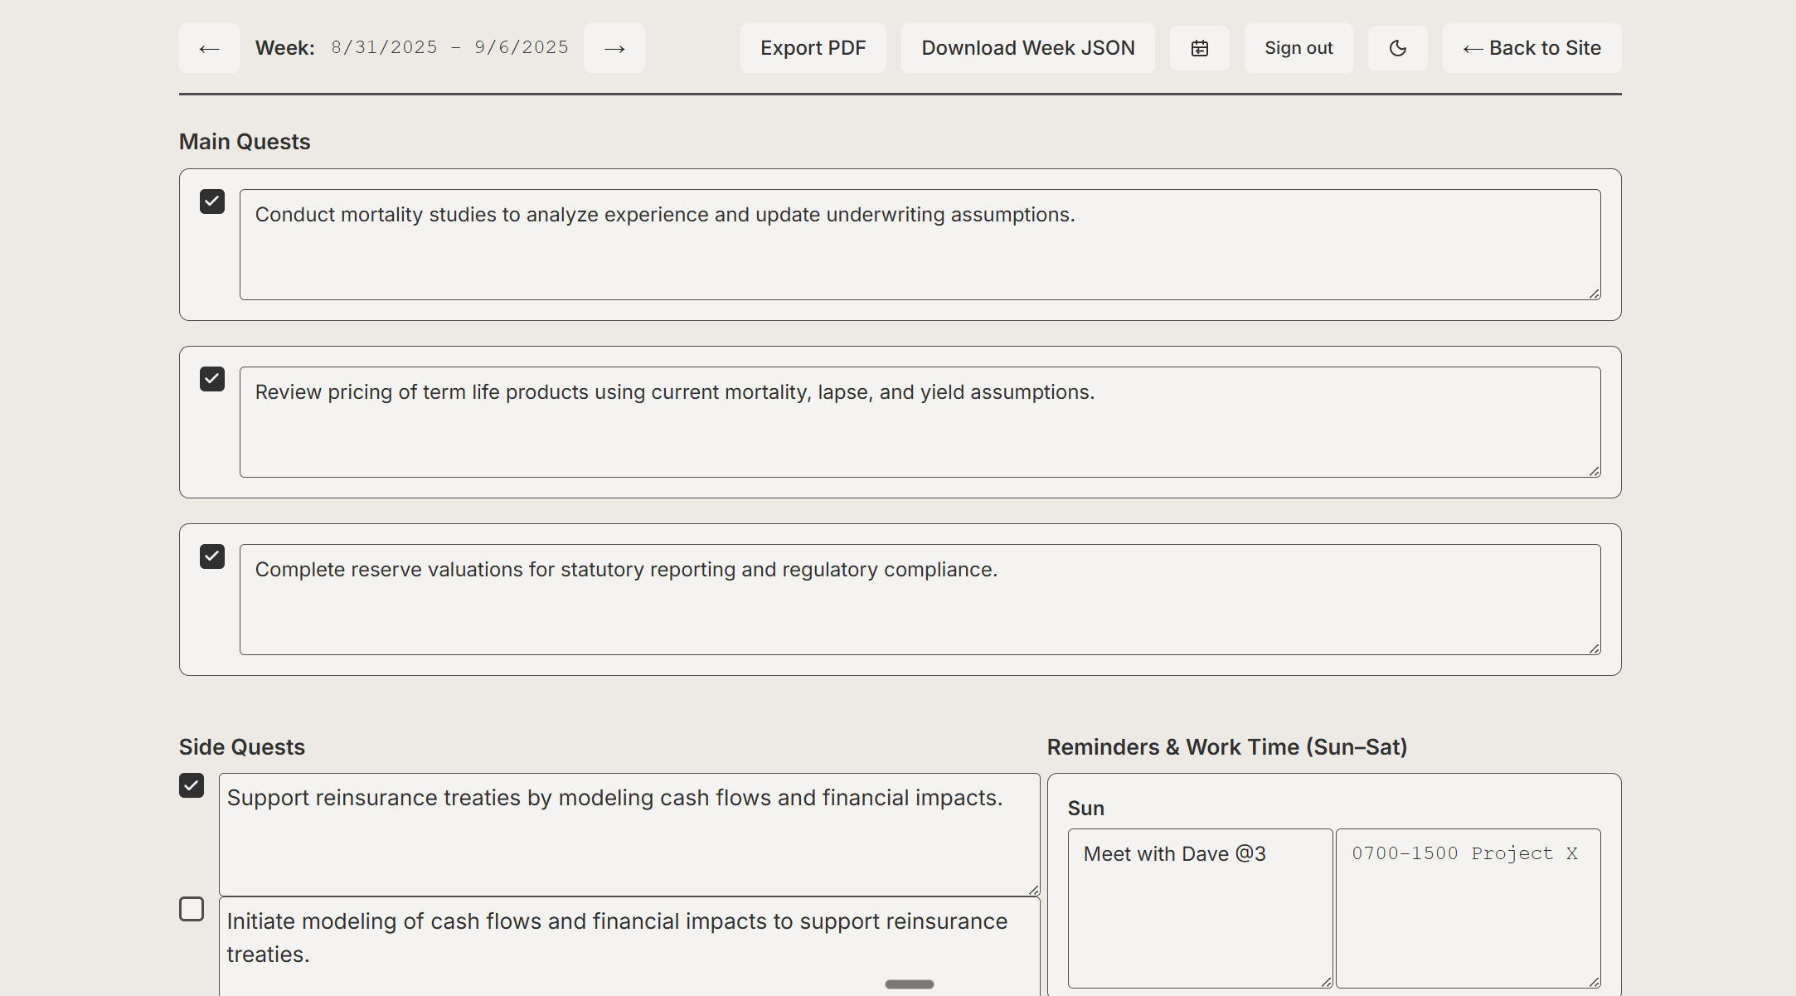Toggle dark mode moon icon

coord(1398,48)
